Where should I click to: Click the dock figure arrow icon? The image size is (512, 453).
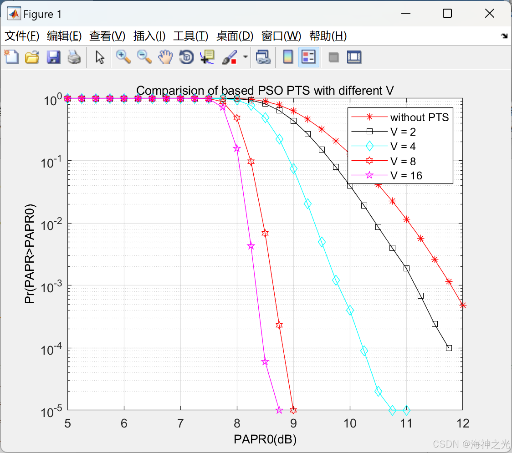point(505,36)
